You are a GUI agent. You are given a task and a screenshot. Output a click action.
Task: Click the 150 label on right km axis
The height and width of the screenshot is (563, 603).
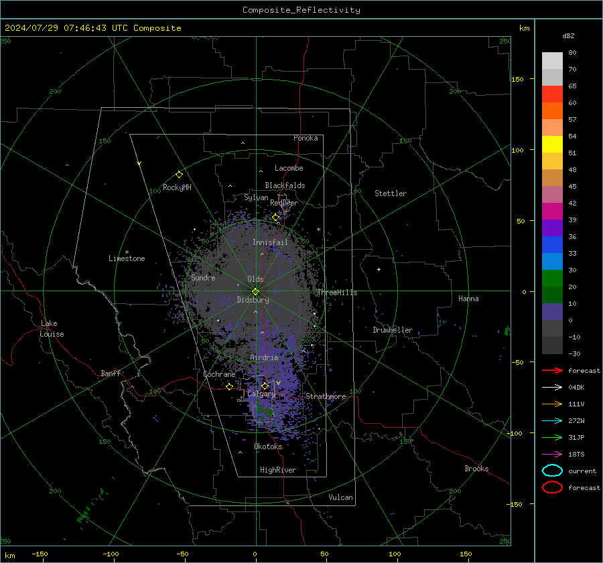[x=518, y=79]
